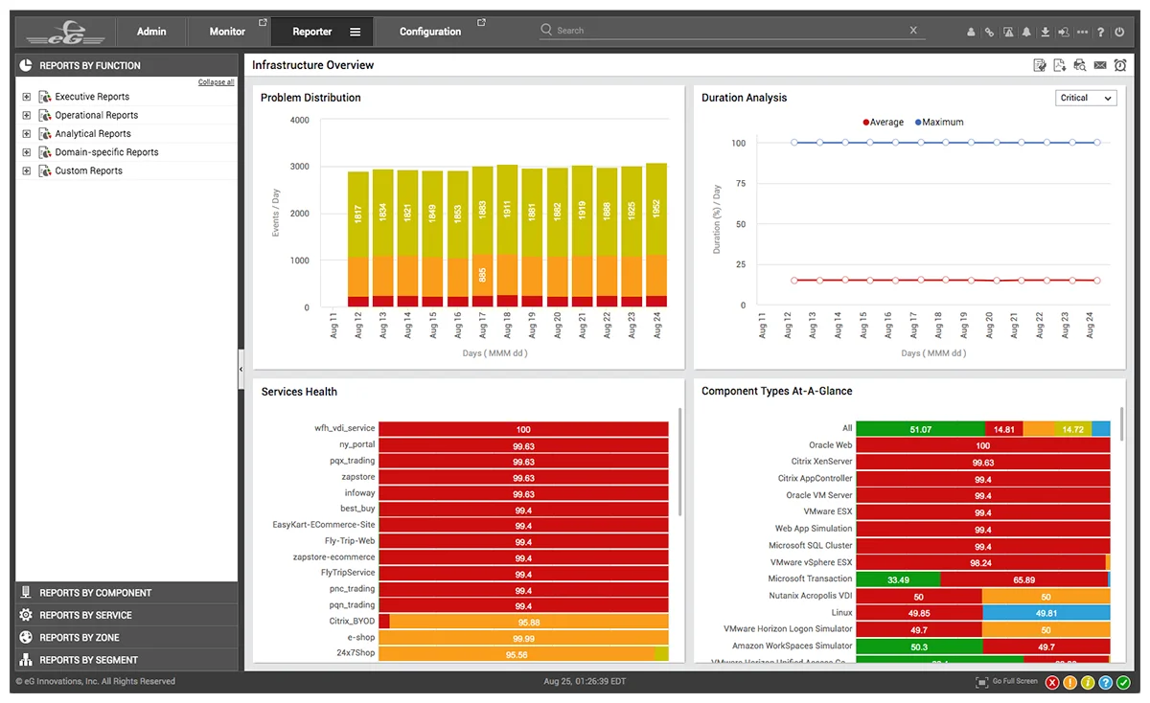Viewport: 1150px width, 703px height.
Task: Click the Aug 18 bar in Problem Distribution
Action: (507, 236)
